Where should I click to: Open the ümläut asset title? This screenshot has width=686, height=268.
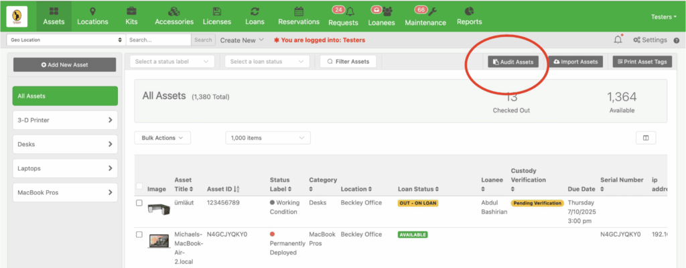point(184,203)
